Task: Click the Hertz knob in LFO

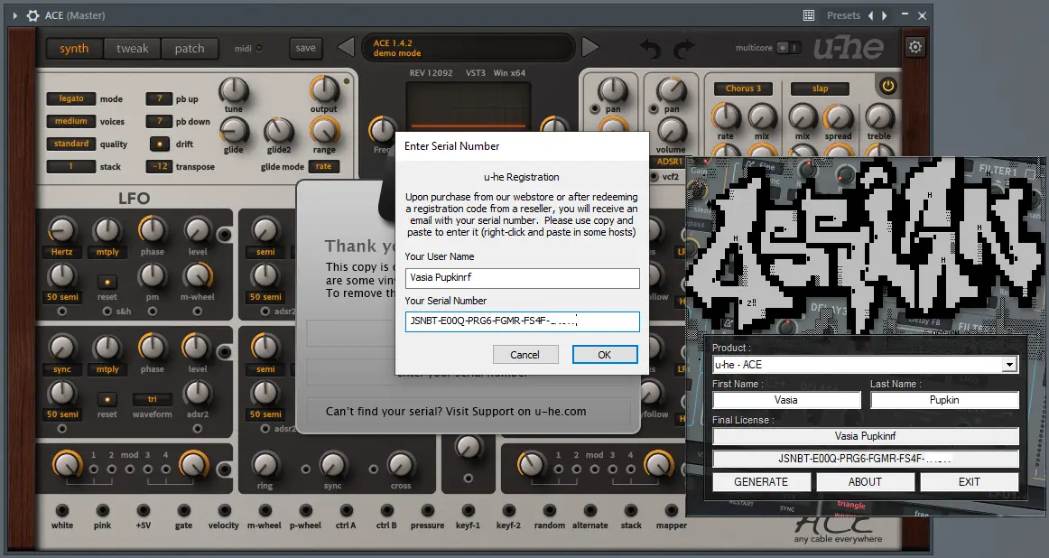Action: (61, 230)
